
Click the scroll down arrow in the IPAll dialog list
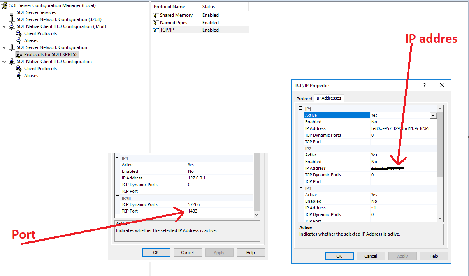pyautogui.click(x=256, y=214)
